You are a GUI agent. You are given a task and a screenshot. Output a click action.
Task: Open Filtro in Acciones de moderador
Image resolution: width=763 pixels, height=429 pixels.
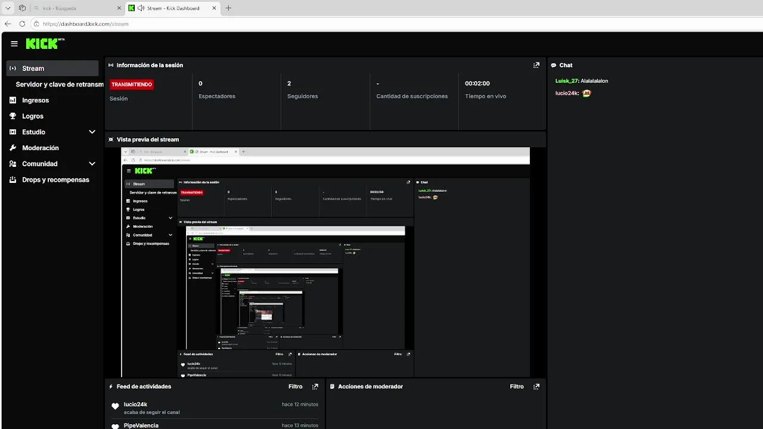pos(517,386)
